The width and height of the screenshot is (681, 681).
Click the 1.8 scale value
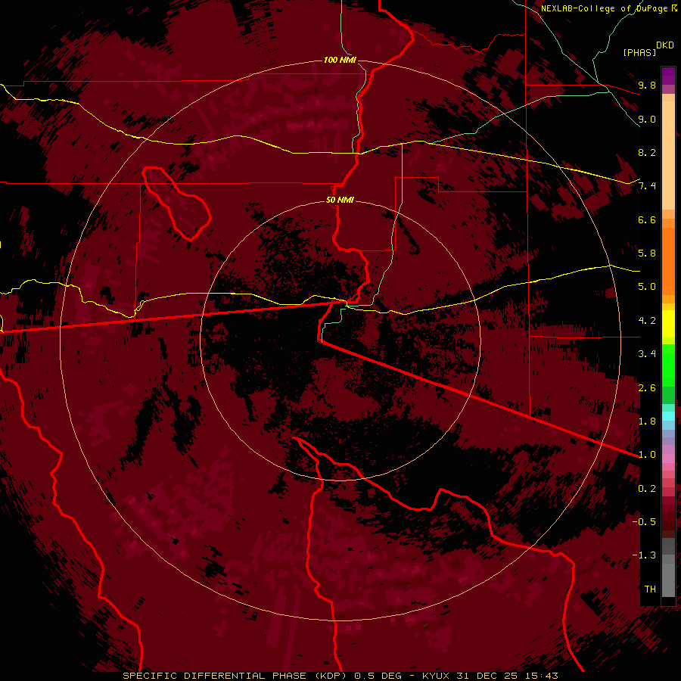[647, 421]
